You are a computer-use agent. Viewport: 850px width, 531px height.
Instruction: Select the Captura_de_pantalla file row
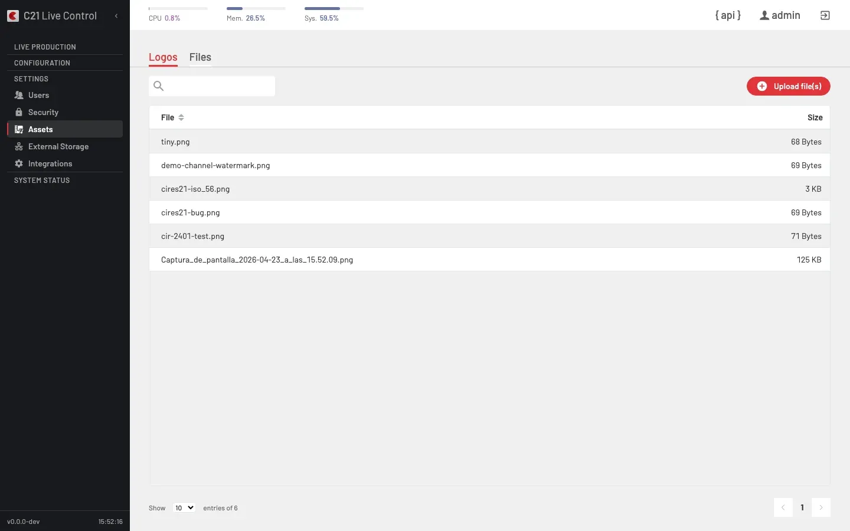[x=489, y=260]
